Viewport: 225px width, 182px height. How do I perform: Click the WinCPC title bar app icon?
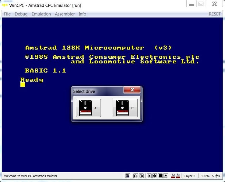click(5, 5)
